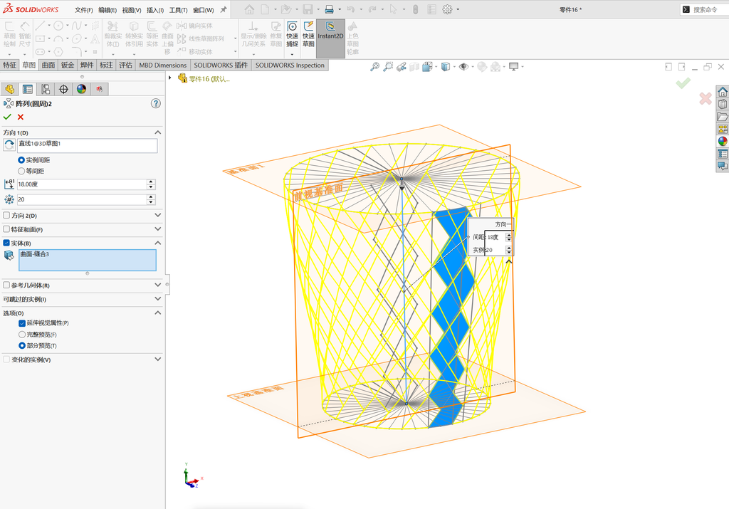Click zoom to fit magnifier icon

[x=374, y=67]
